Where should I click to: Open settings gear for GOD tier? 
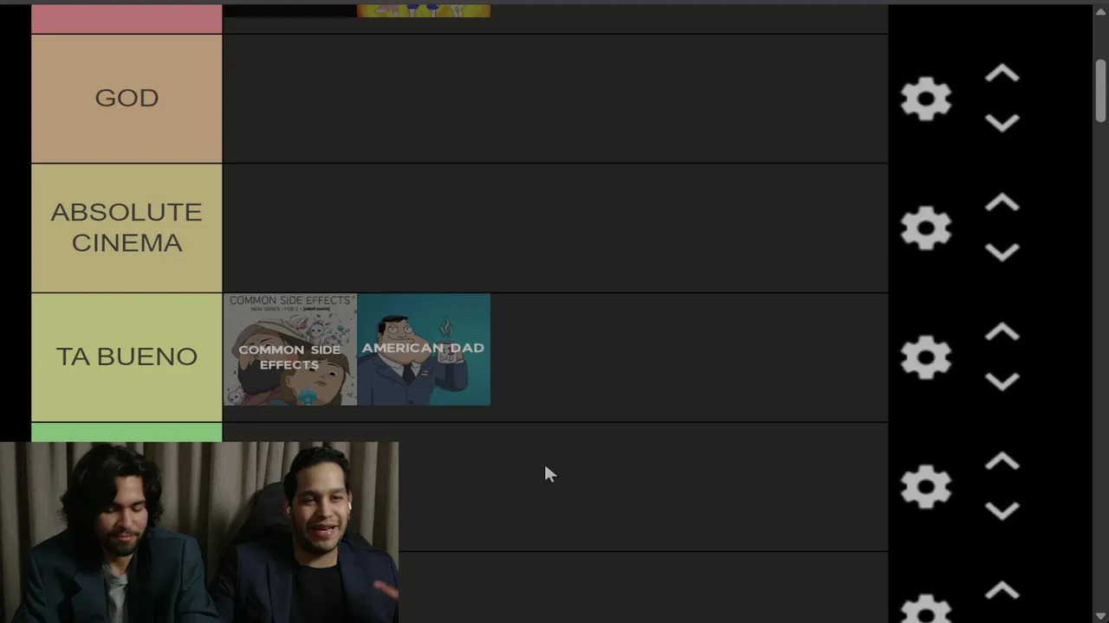click(x=926, y=99)
